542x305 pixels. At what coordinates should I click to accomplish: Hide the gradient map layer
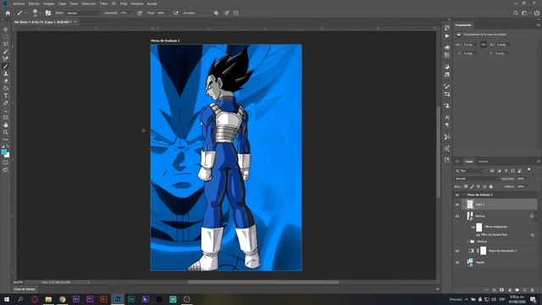pyautogui.click(x=457, y=251)
